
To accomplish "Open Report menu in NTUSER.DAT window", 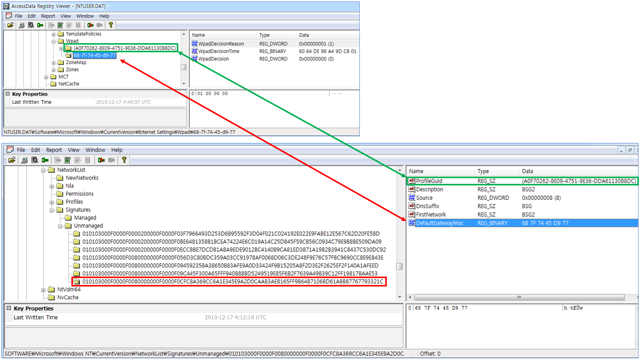I will [x=48, y=16].
